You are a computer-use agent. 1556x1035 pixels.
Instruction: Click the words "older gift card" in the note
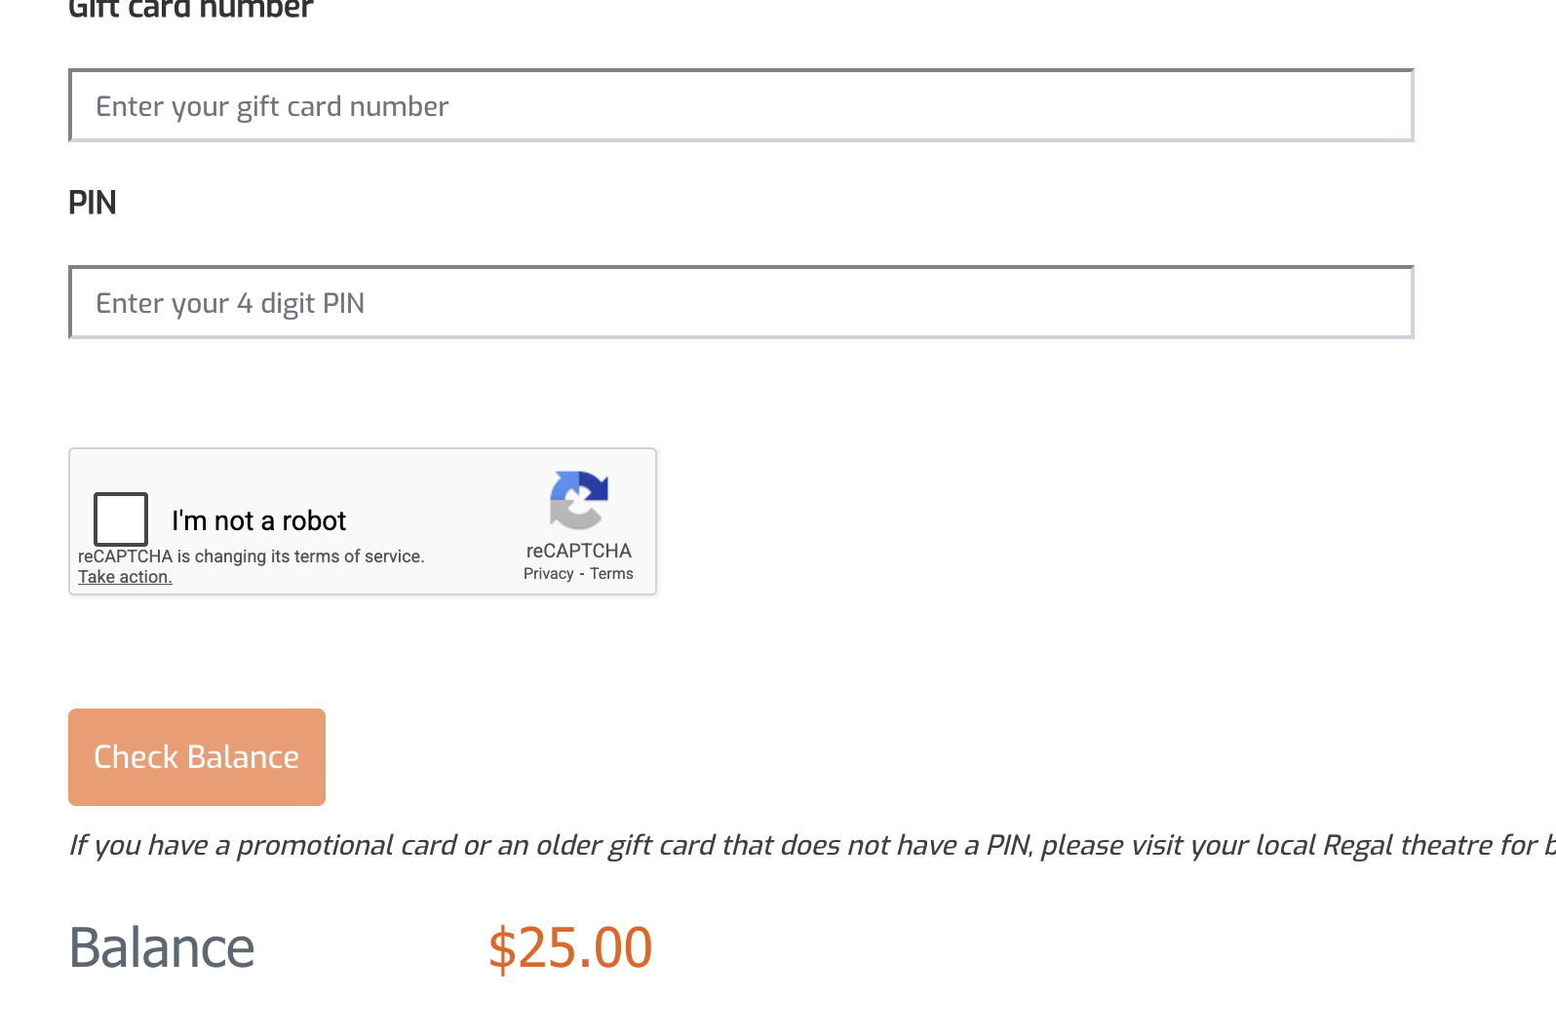[626, 845]
